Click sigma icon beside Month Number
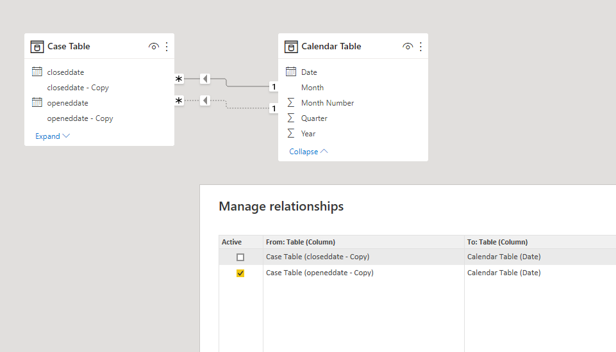The width and height of the screenshot is (616, 352). [291, 103]
